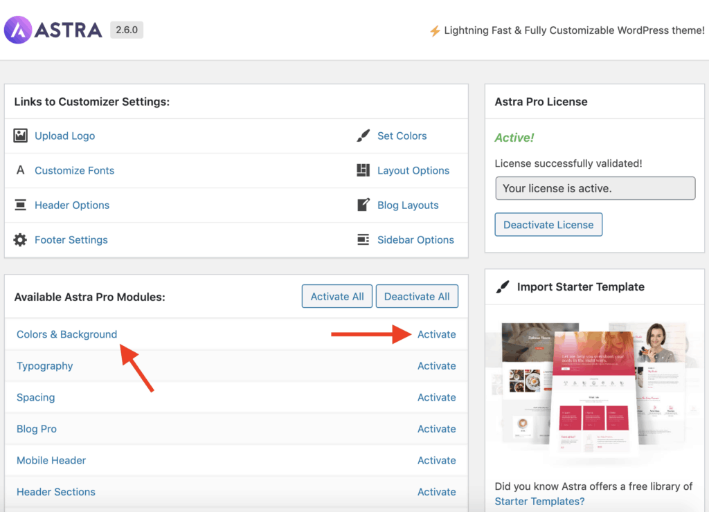Click the Header Options icon
Viewport: 709px width, 512px height.
pyautogui.click(x=20, y=205)
